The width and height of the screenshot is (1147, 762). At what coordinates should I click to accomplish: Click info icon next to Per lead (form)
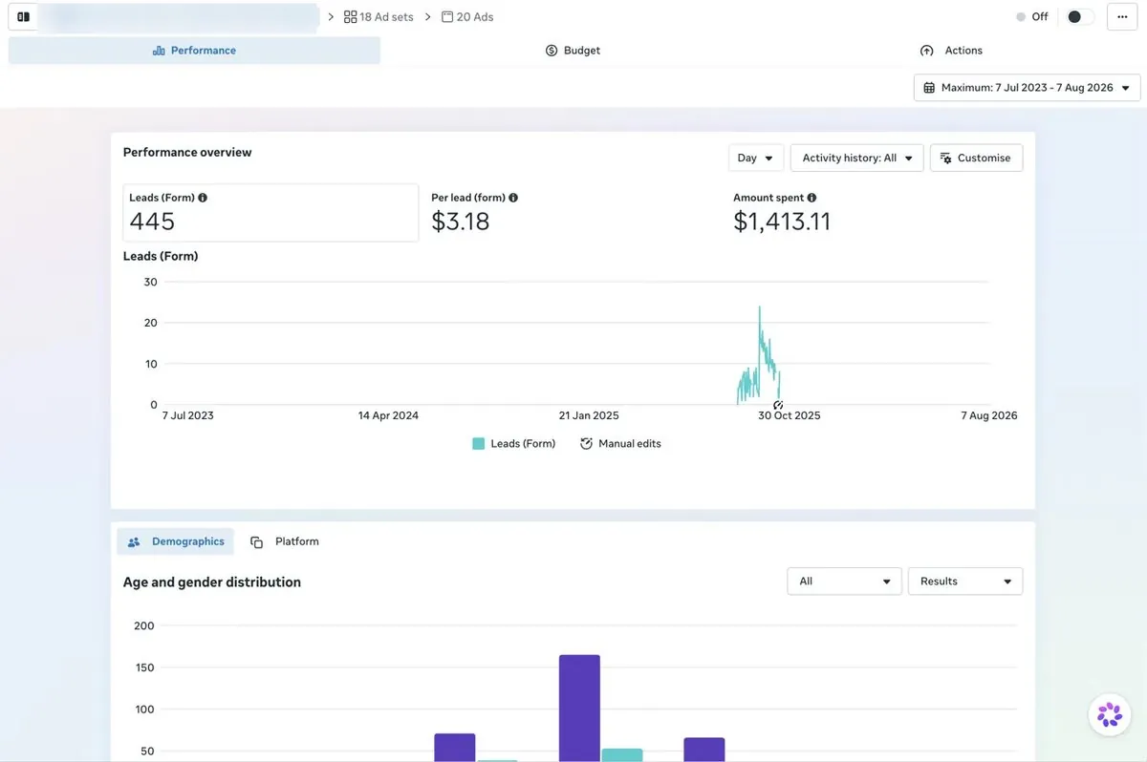tap(513, 198)
